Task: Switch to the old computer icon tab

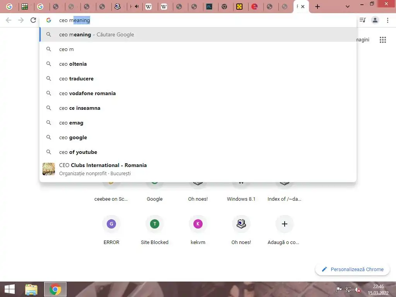Action: [118, 7]
